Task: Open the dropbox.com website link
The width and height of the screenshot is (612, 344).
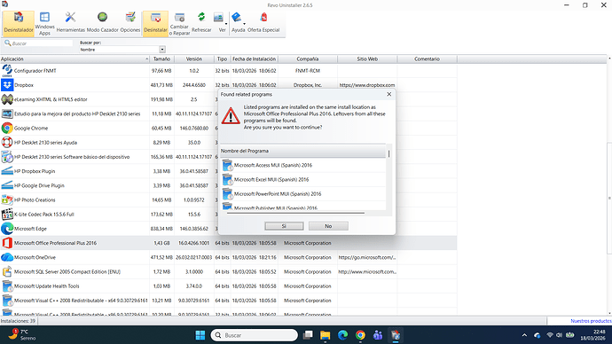Action: pos(367,85)
